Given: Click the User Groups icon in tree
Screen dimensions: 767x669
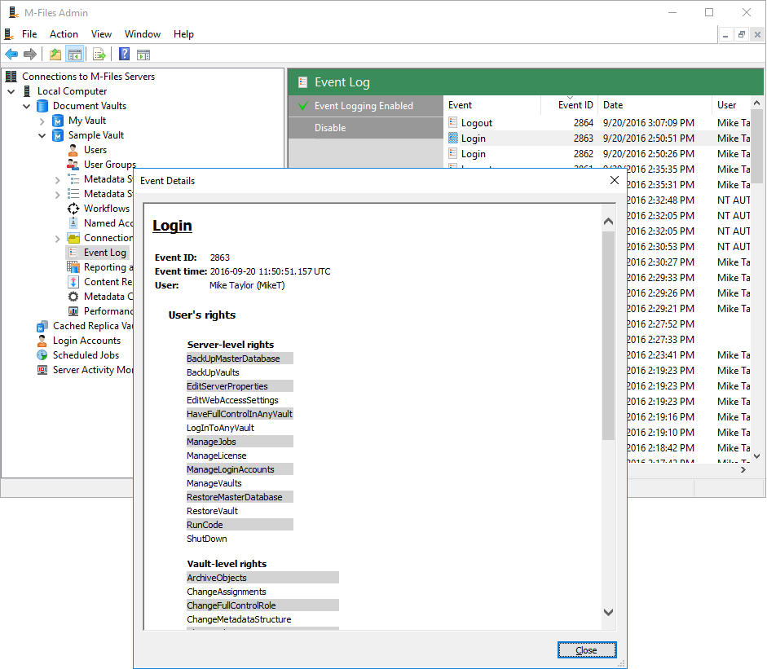Looking at the screenshot, I should [73, 165].
